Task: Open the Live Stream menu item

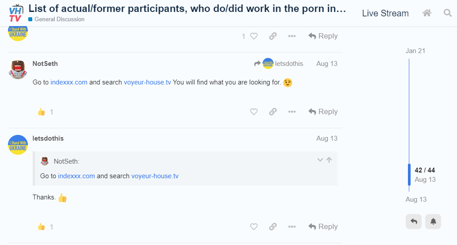Action: (385, 13)
